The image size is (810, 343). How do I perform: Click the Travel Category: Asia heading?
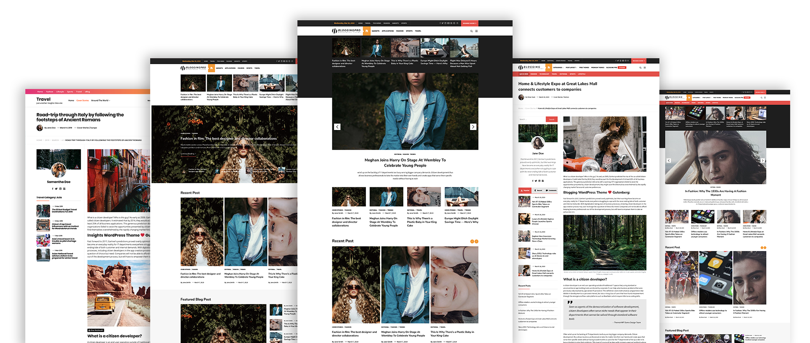click(x=49, y=197)
